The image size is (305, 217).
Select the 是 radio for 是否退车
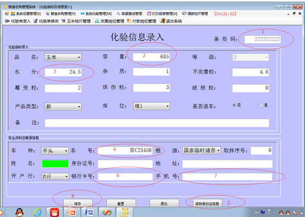click(x=261, y=105)
